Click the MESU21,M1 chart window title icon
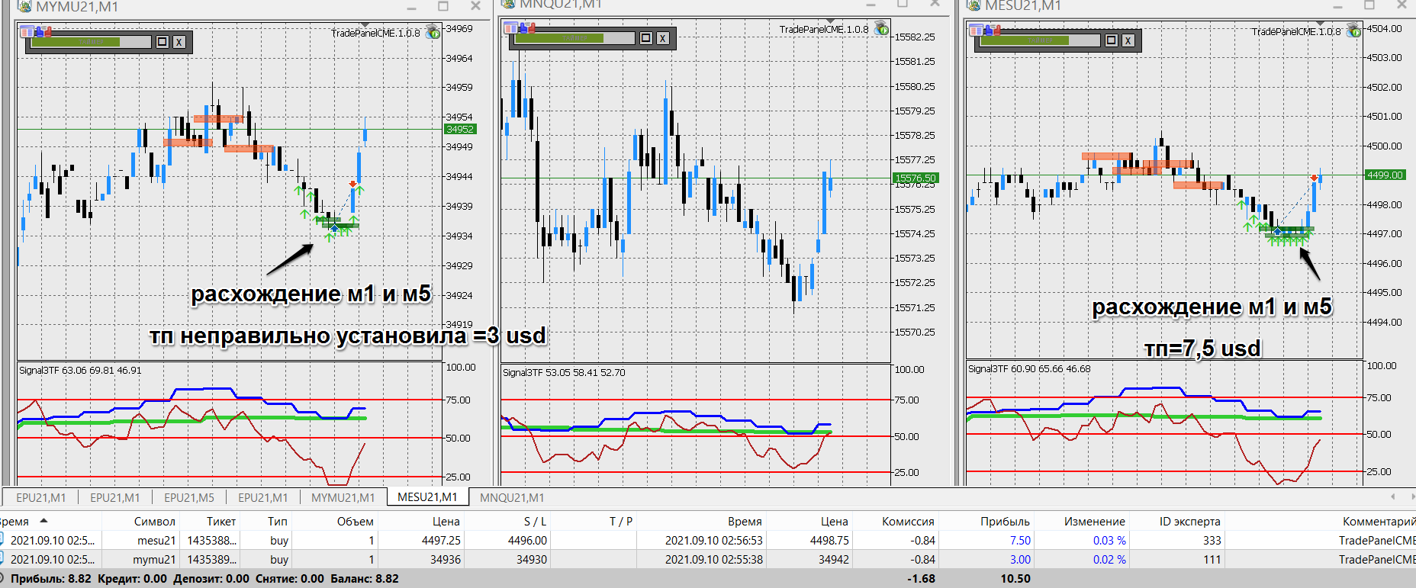 (974, 5)
